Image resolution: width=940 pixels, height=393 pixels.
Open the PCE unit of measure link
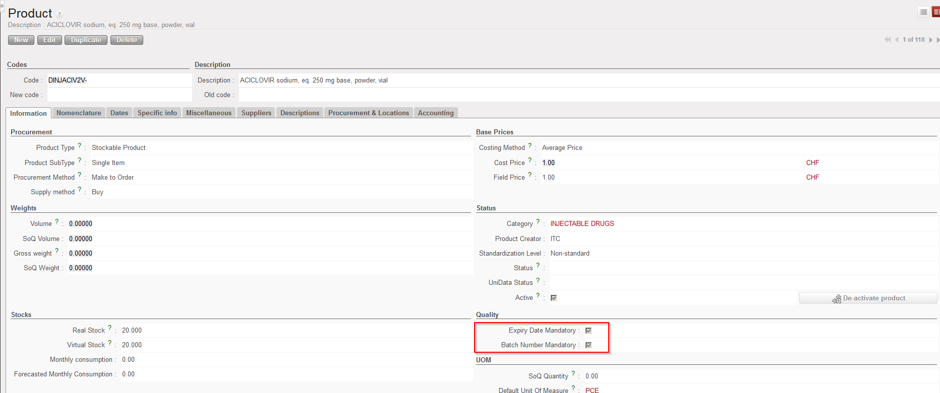[x=592, y=390]
